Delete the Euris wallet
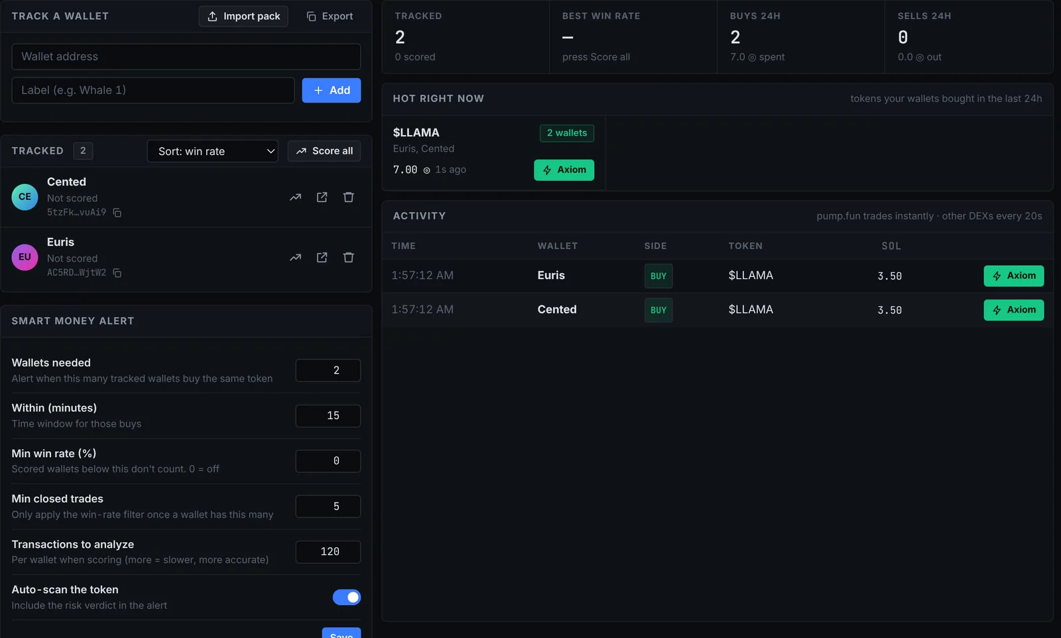 click(x=348, y=258)
